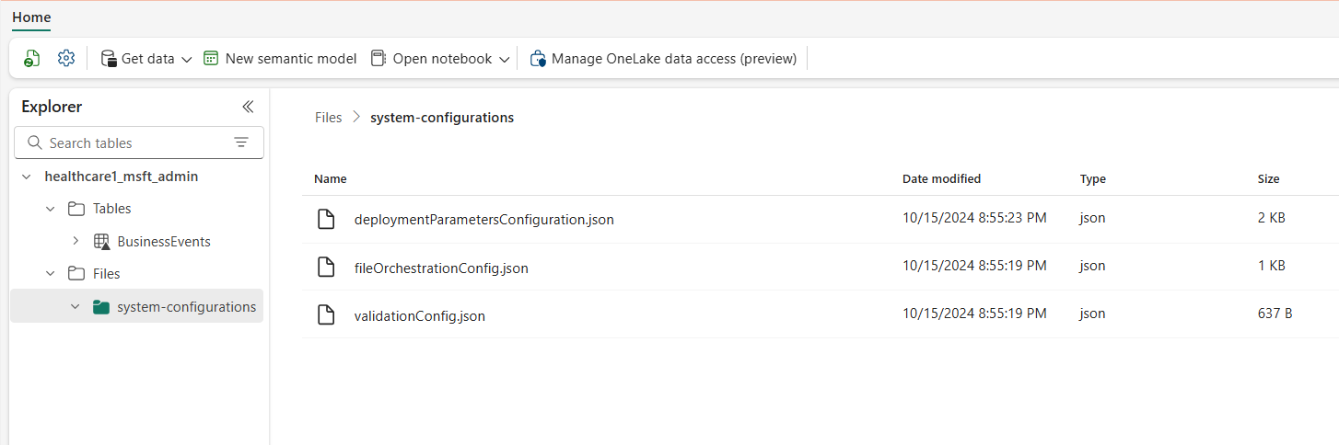Click the deploymentParametersConfiguration.json file icon
Viewport: 1339px width, 445px height.
(x=325, y=219)
